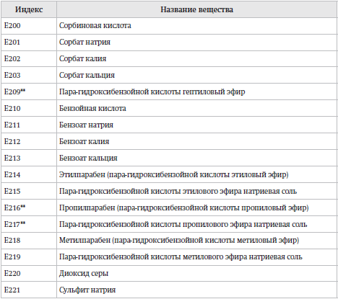Select the E200 index cell

click(29, 26)
